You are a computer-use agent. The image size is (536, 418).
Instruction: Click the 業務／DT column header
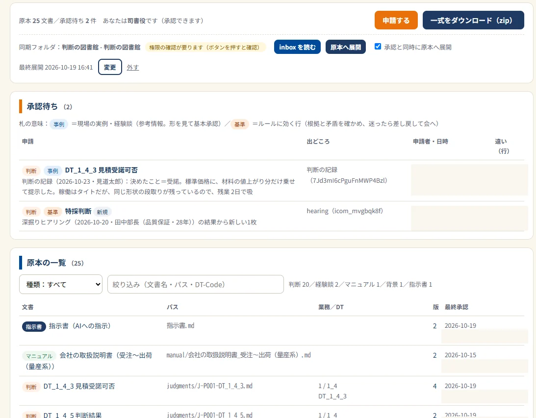331,307
